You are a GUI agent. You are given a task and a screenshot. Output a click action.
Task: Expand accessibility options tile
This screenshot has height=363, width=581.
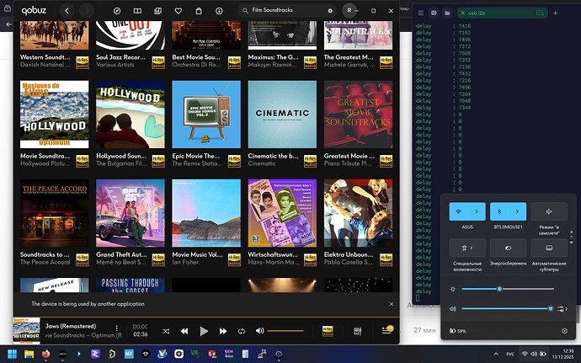coord(467,248)
